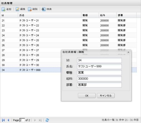Select row テストユーザー22
The height and width of the screenshot is (123, 141).
tap(68, 25)
